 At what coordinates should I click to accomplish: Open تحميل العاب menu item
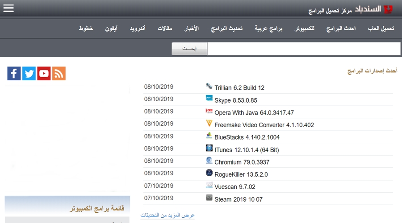(381, 29)
